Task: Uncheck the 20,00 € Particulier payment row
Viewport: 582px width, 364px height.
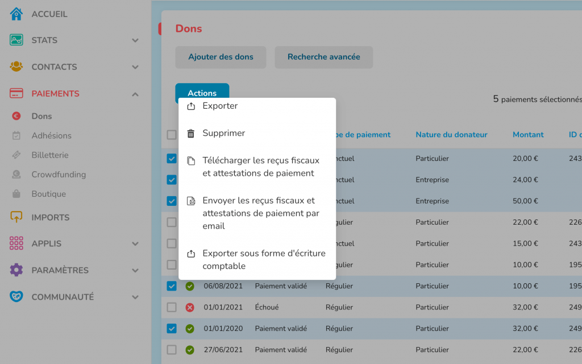Action: [172, 159]
